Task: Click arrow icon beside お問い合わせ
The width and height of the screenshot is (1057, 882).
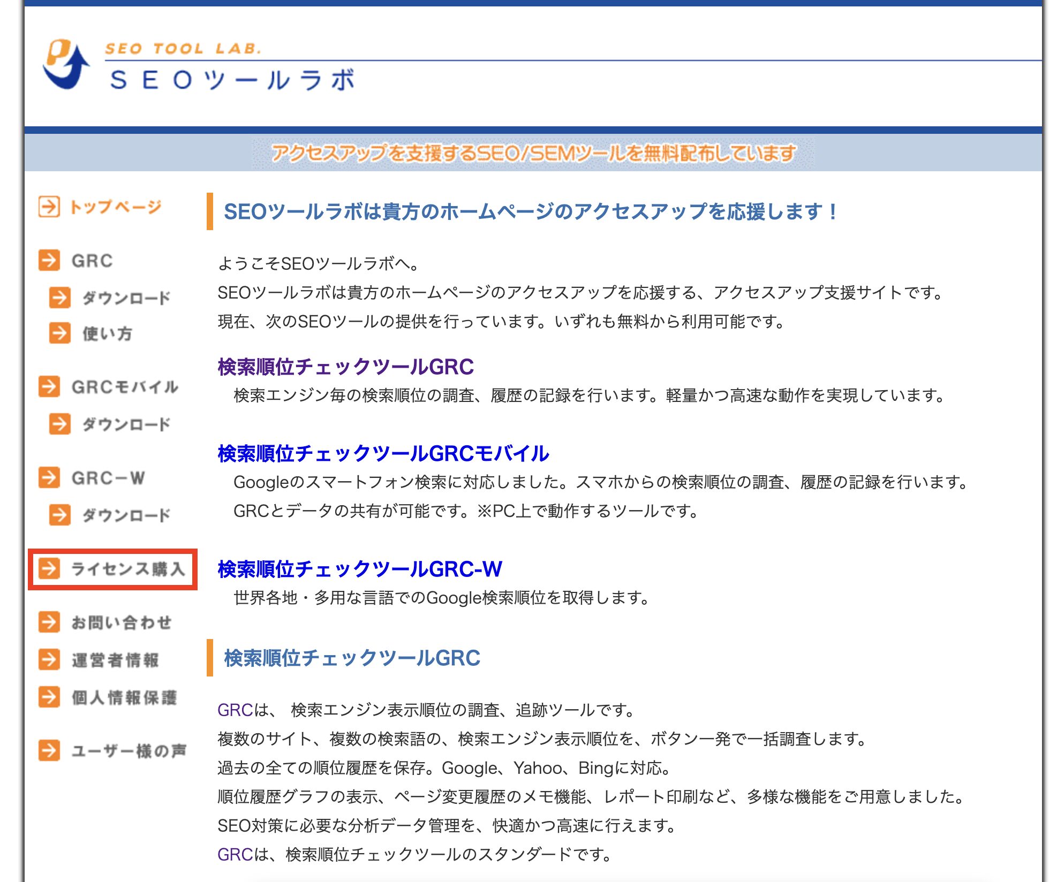Action: click(x=49, y=622)
